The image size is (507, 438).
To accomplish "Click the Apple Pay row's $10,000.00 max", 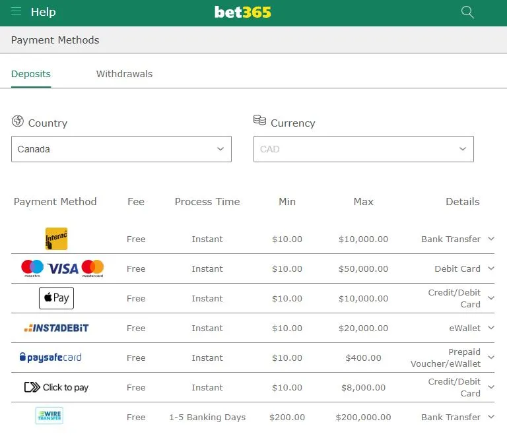I will click(x=364, y=298).
